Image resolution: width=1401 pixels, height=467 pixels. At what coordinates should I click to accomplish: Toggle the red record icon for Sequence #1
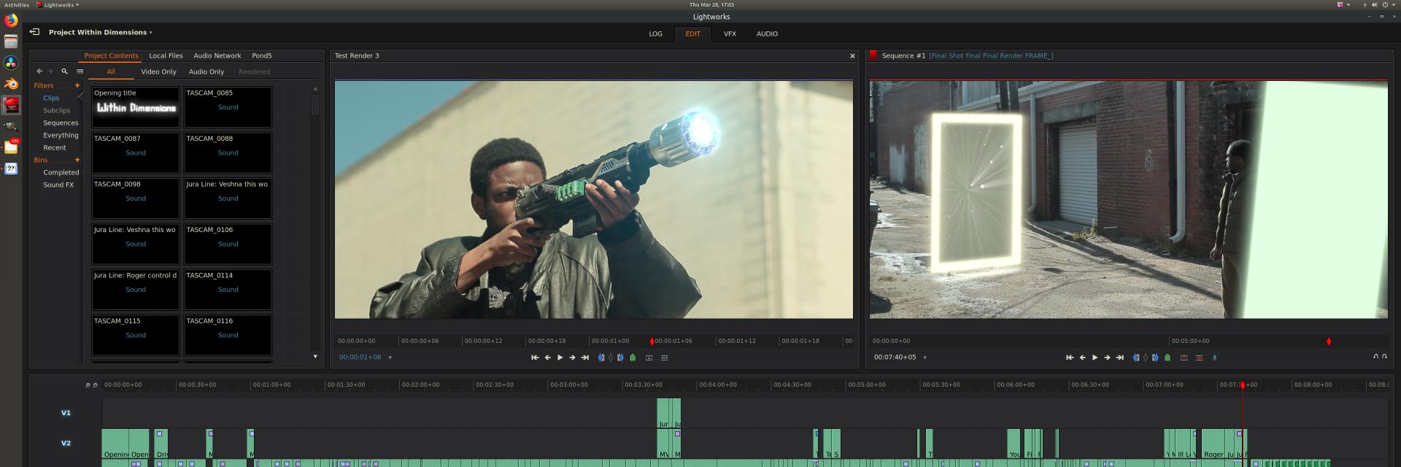[873, 55]
